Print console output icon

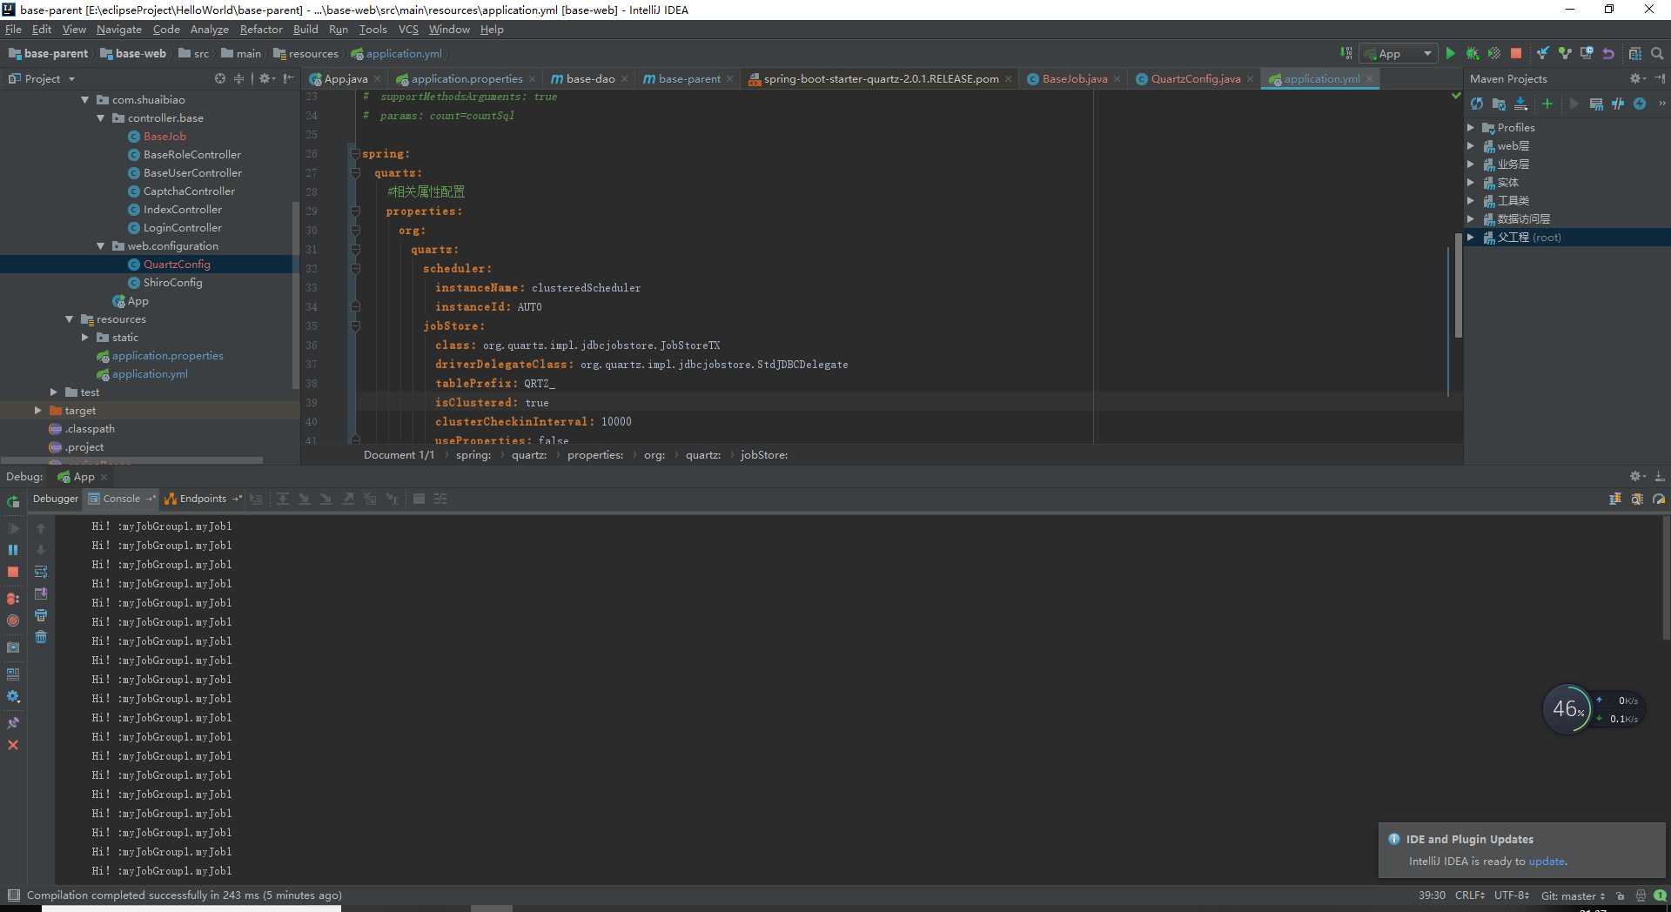[41, 615]
